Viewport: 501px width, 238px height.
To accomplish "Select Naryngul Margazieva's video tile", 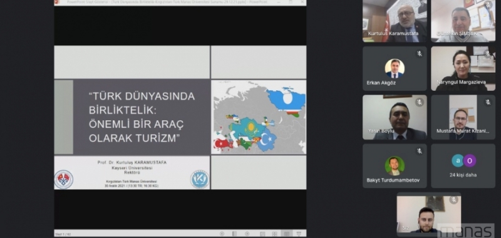I will click(x=463, y=68).
